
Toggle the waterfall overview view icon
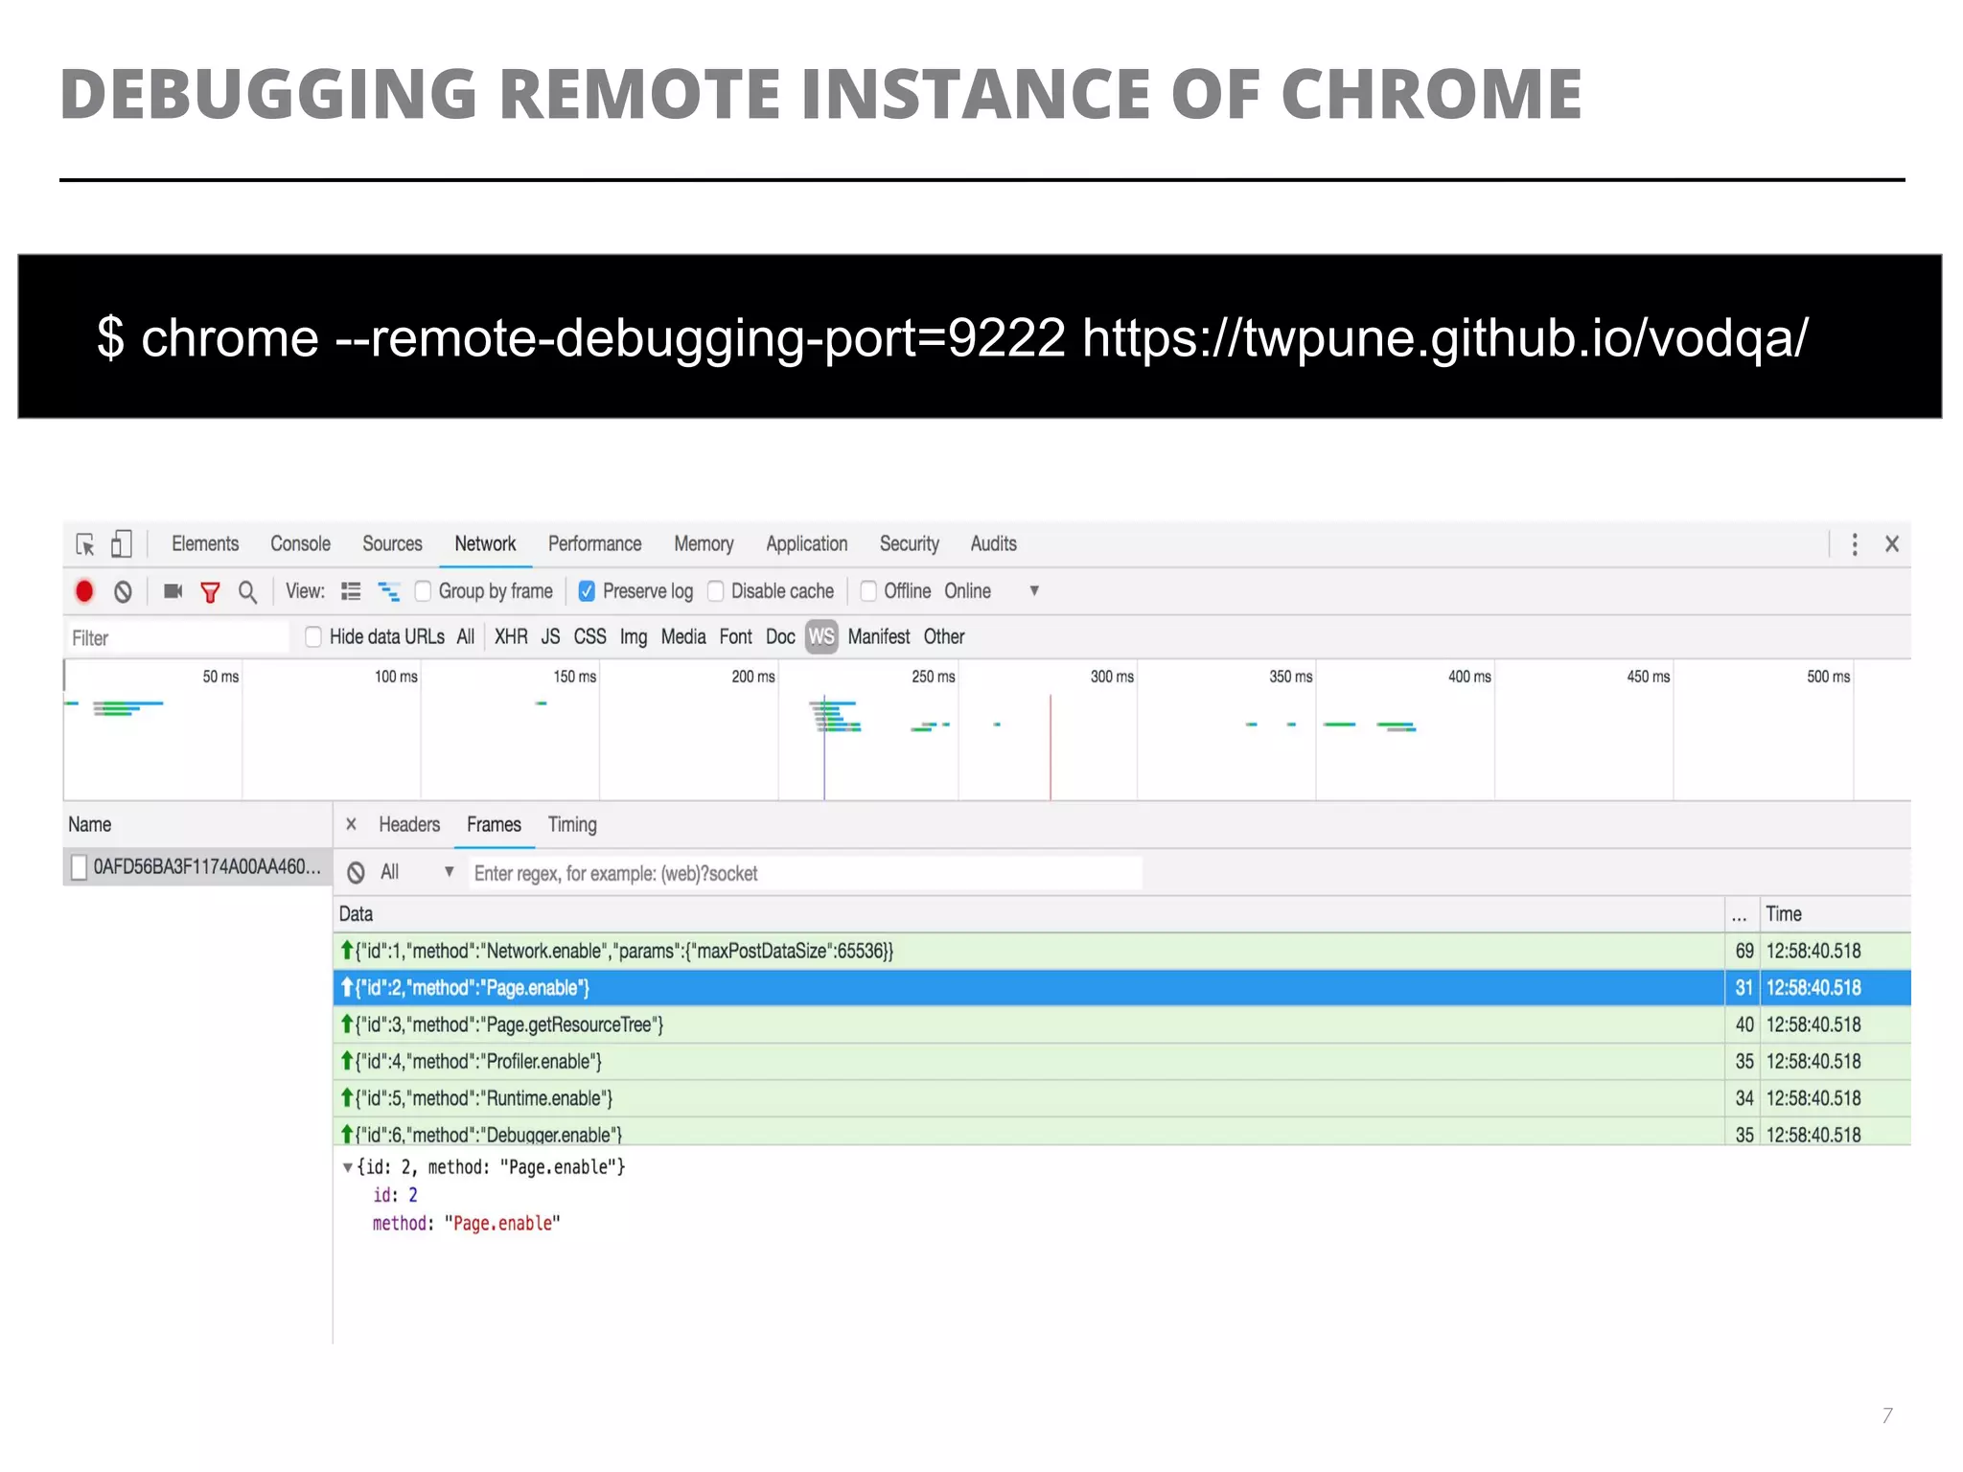(x=389, y=591)
